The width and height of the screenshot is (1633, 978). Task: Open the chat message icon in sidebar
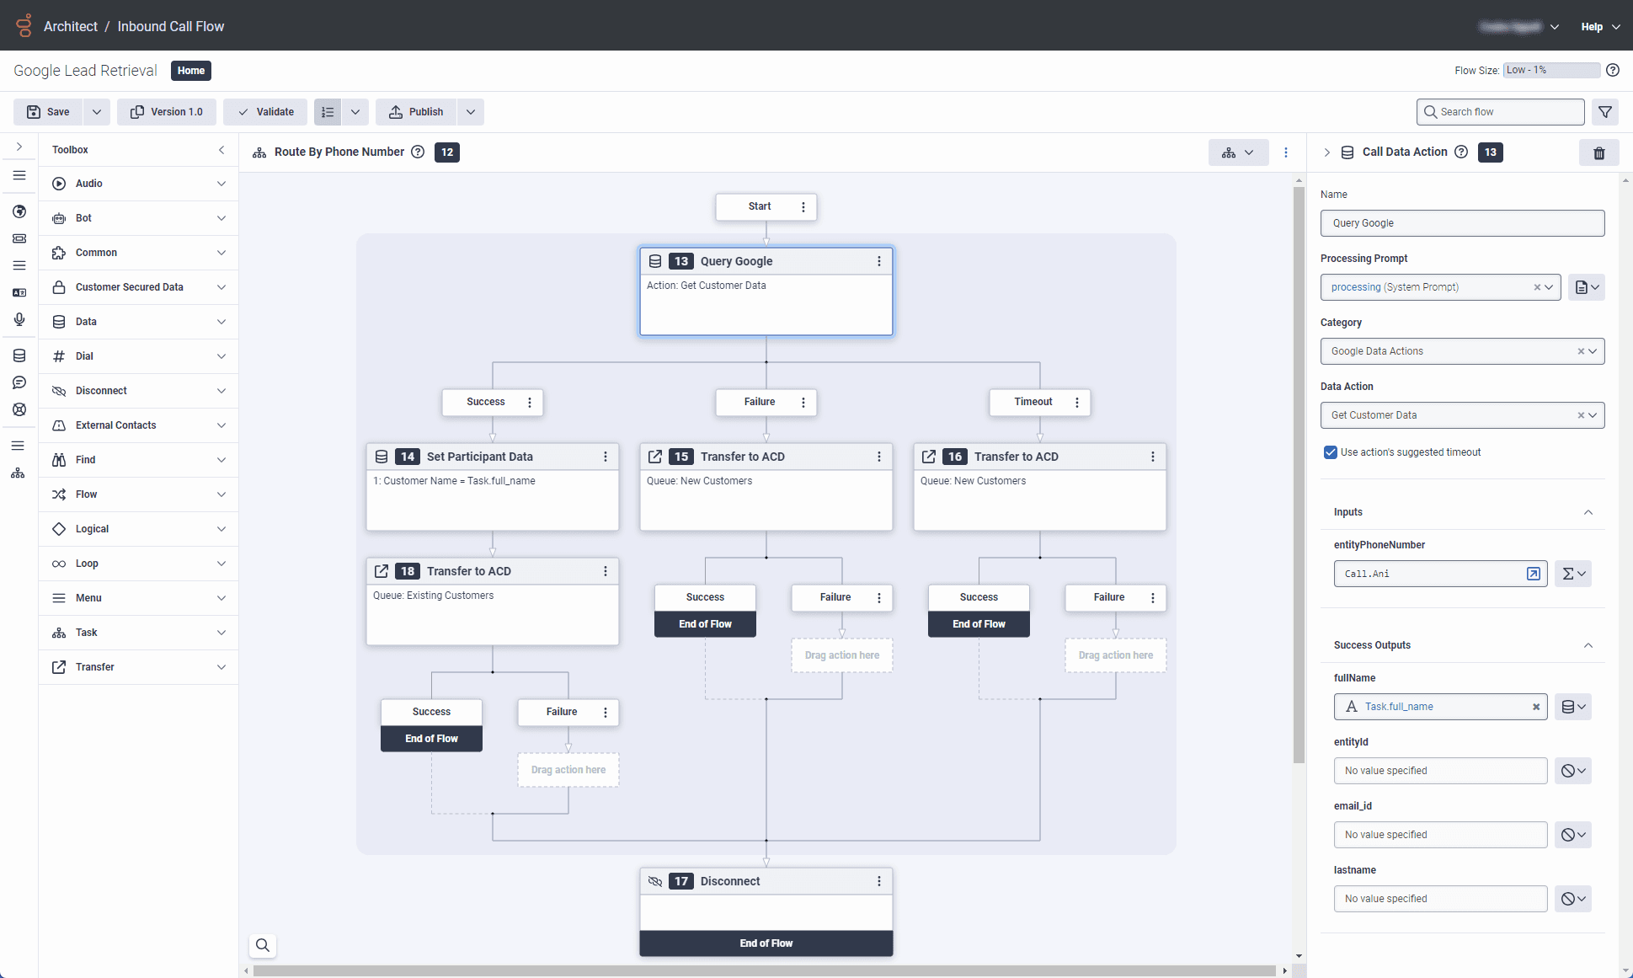[19, 382]
